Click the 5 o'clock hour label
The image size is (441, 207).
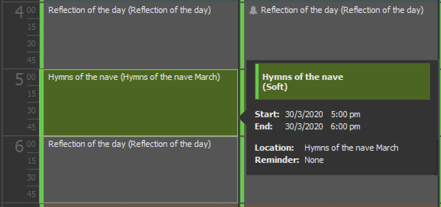point(19,80)
